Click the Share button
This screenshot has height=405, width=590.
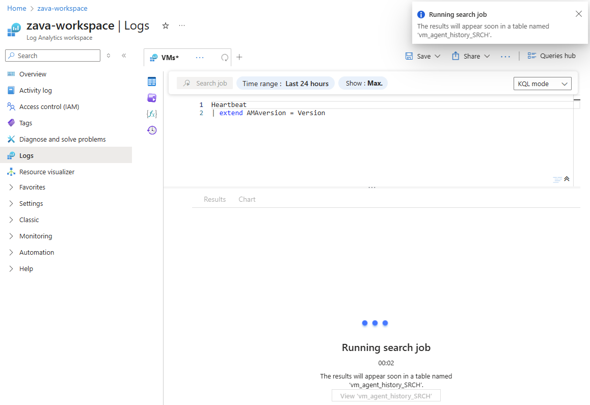[x=466, y=56]
